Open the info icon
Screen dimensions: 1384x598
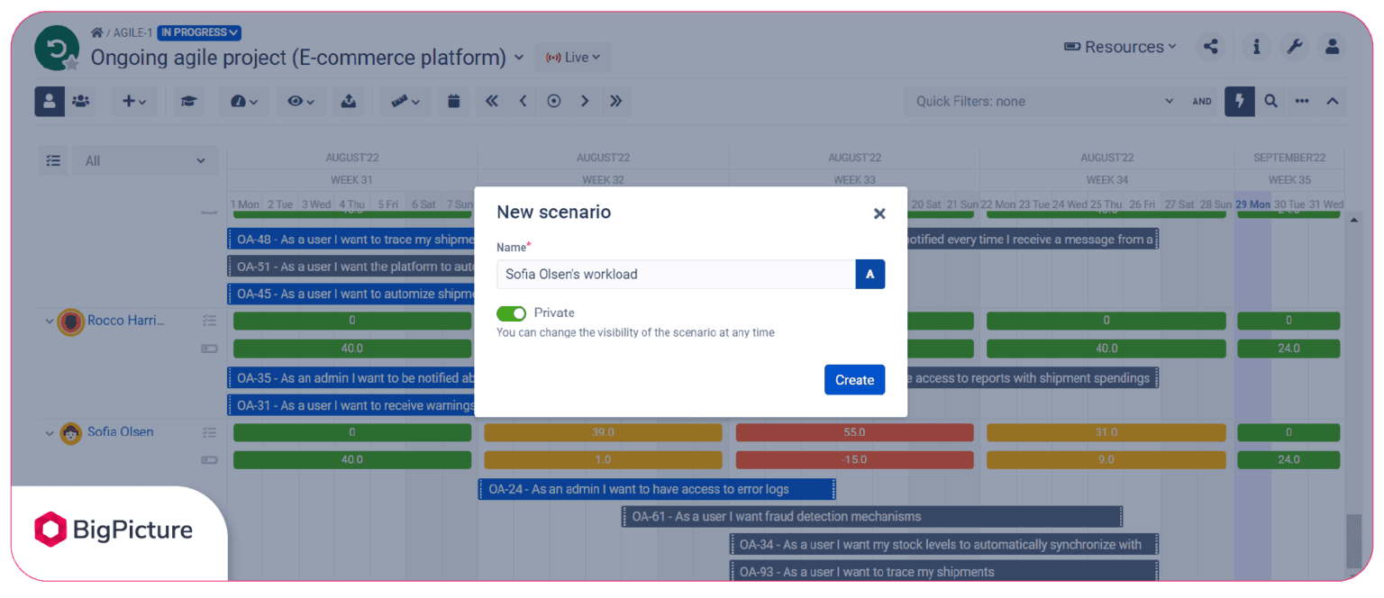[1257, 47]
